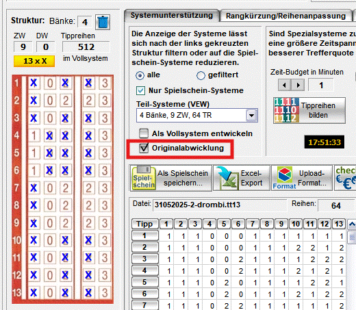Click the Tipp row 3 header button
The width and height of the screenshot is (356, 310).
click(144, 259)
